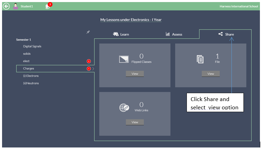263x154 pixels.
Task: Click View under Web Links
Action: 135,122
